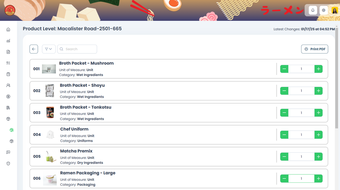
Task: Click the Ramen Packaging - Large thumbnail
Action: click(50, 179)
